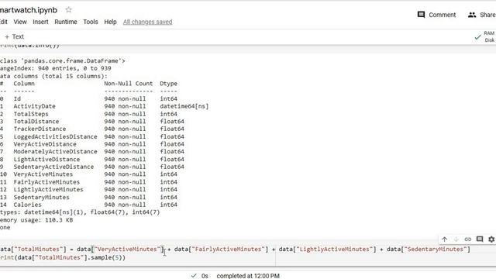496x279 pixels.
Task: Open the Runtime menu
Action: coord(65,22)
